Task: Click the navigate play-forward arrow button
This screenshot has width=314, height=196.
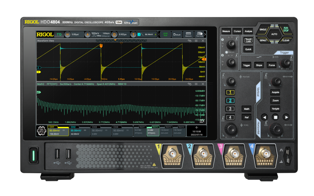Action: point(286,117)
